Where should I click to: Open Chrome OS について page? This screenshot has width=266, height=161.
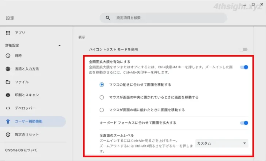click(x=21, y=150)
